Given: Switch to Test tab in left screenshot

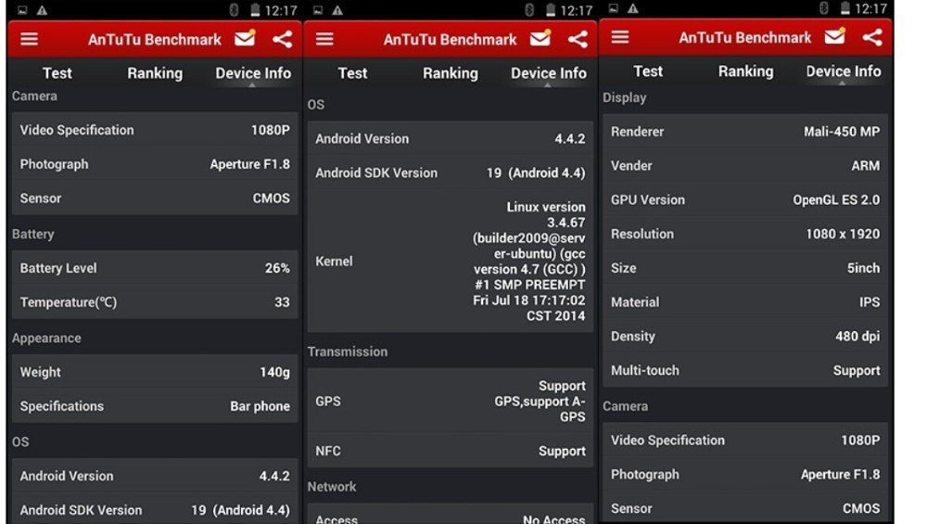Looking at the screenshot, I should (57, 73).
